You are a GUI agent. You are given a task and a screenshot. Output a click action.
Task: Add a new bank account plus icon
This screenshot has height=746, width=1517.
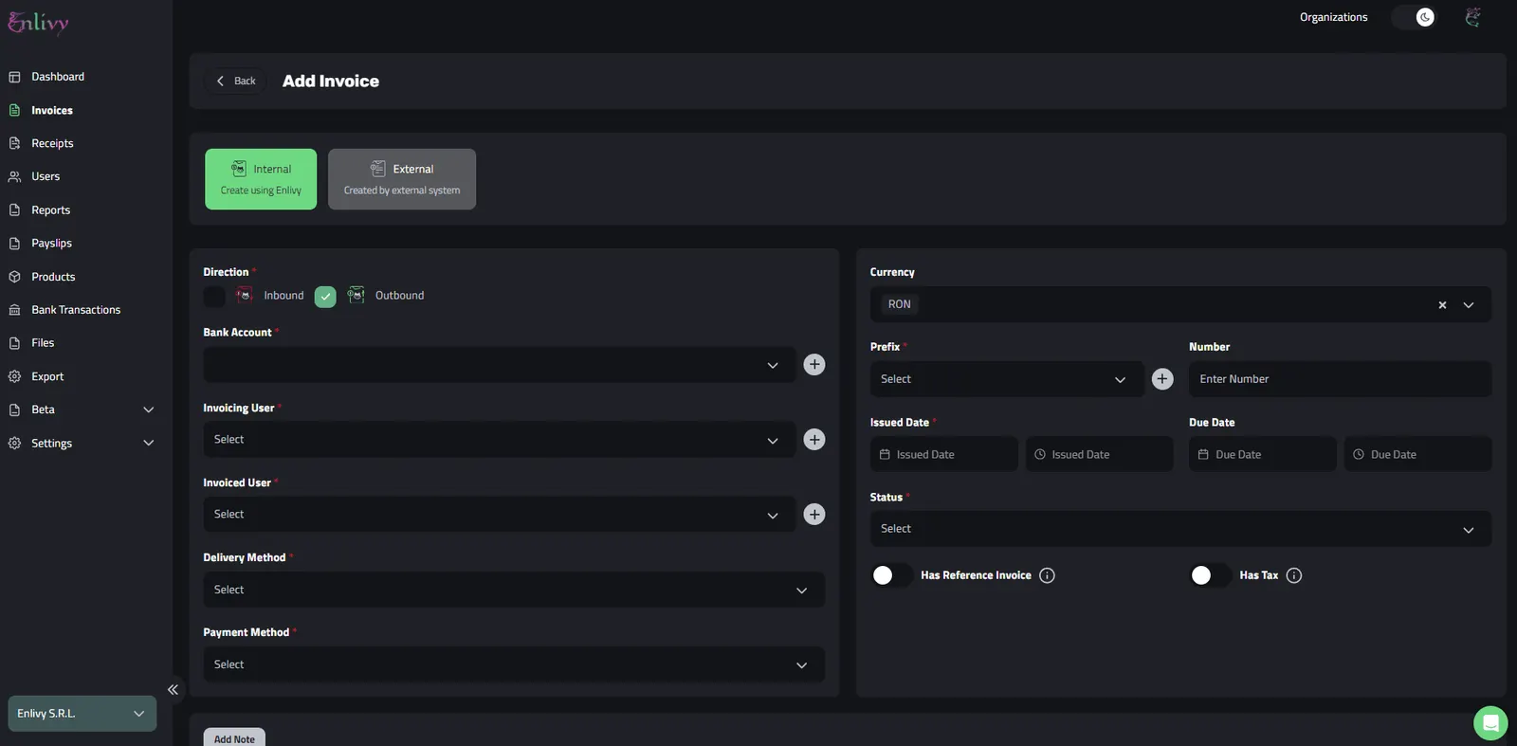coord(814,365)
